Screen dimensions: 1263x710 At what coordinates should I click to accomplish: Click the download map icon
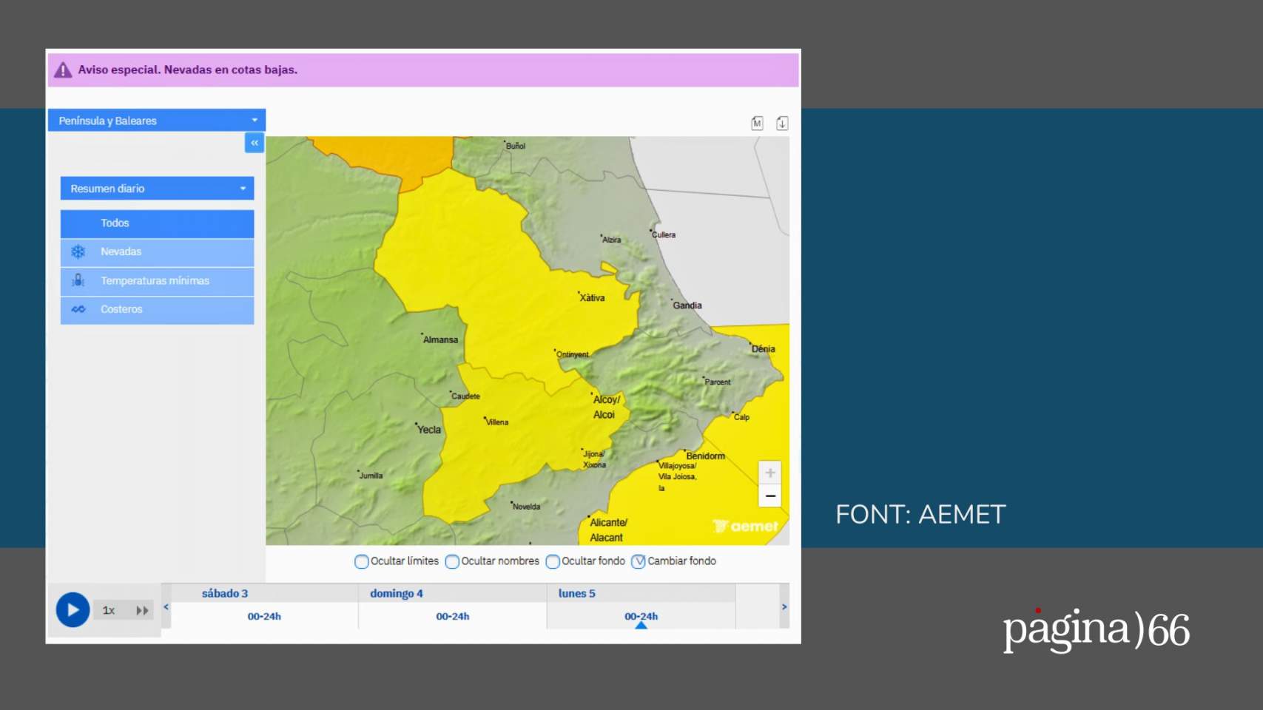point(782,124)
